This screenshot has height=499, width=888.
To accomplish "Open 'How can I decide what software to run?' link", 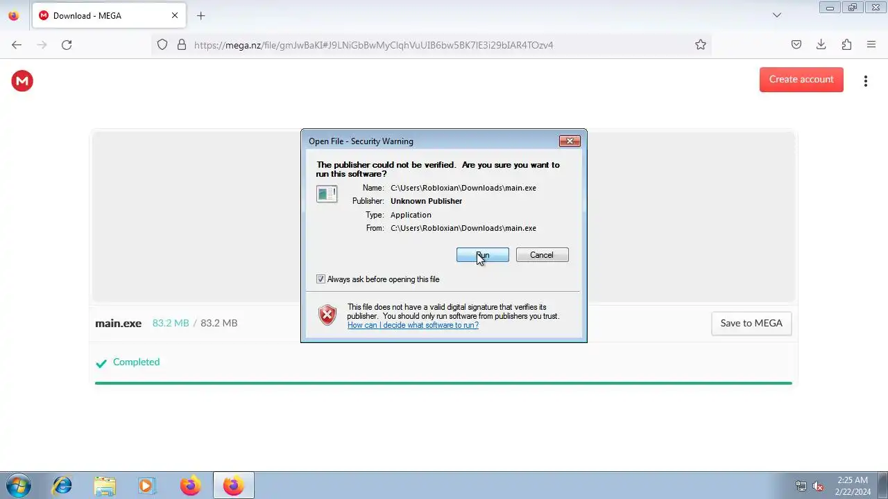I will (x=413, y=325).
